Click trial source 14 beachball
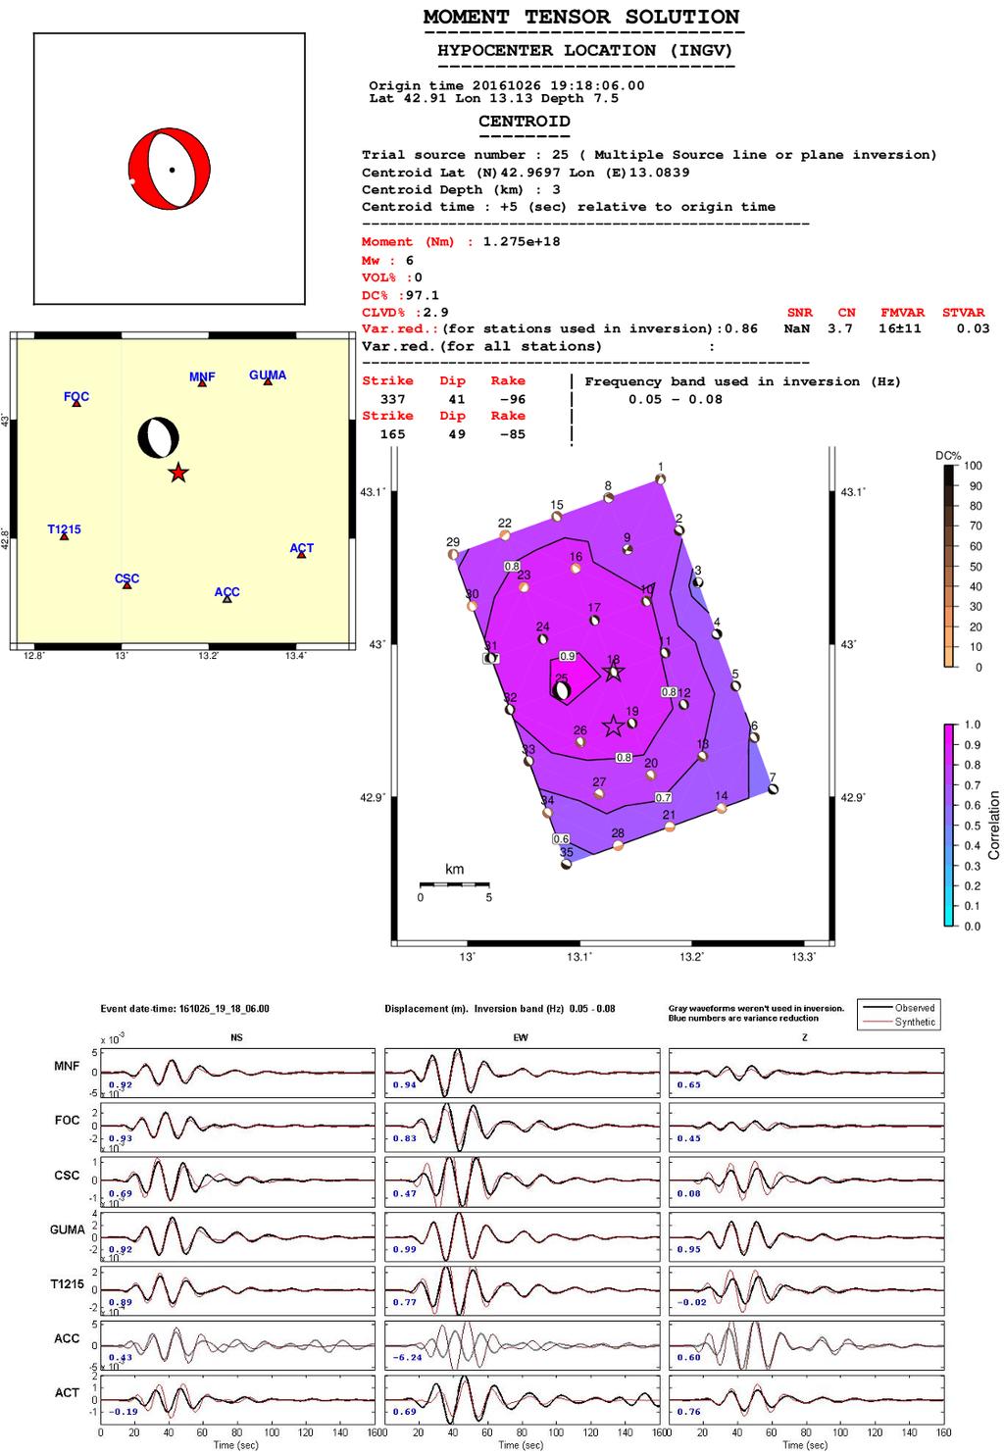Screen dimensions: 1004x1455 click(x=722, y=808)
